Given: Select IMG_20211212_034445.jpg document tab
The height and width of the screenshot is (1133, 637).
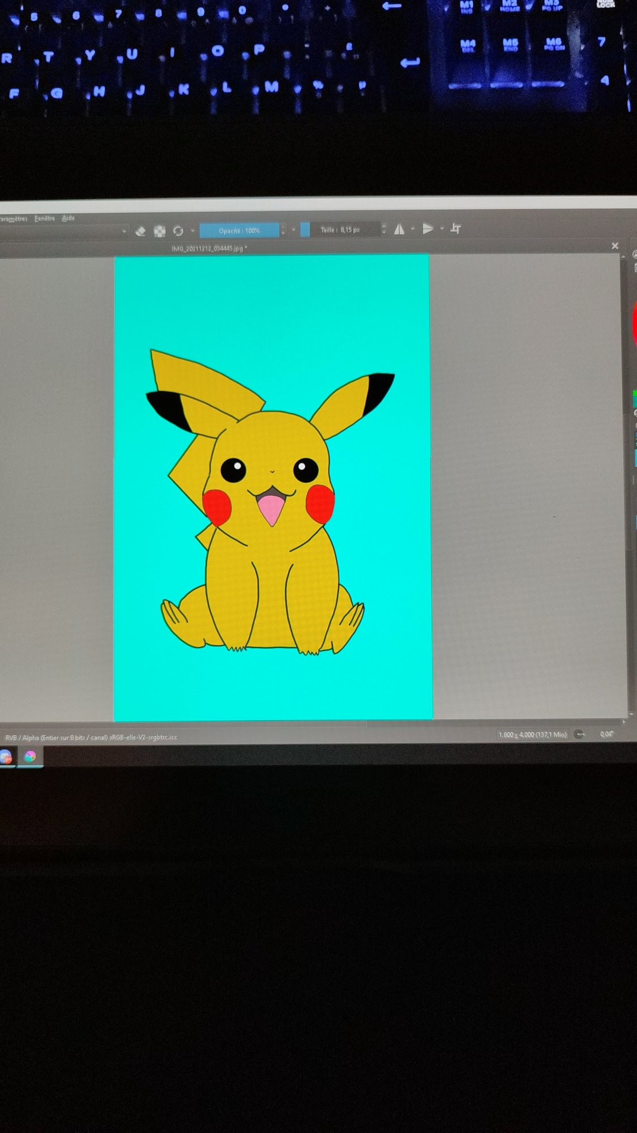Looking at the screenshot, I should coord(209,248).
